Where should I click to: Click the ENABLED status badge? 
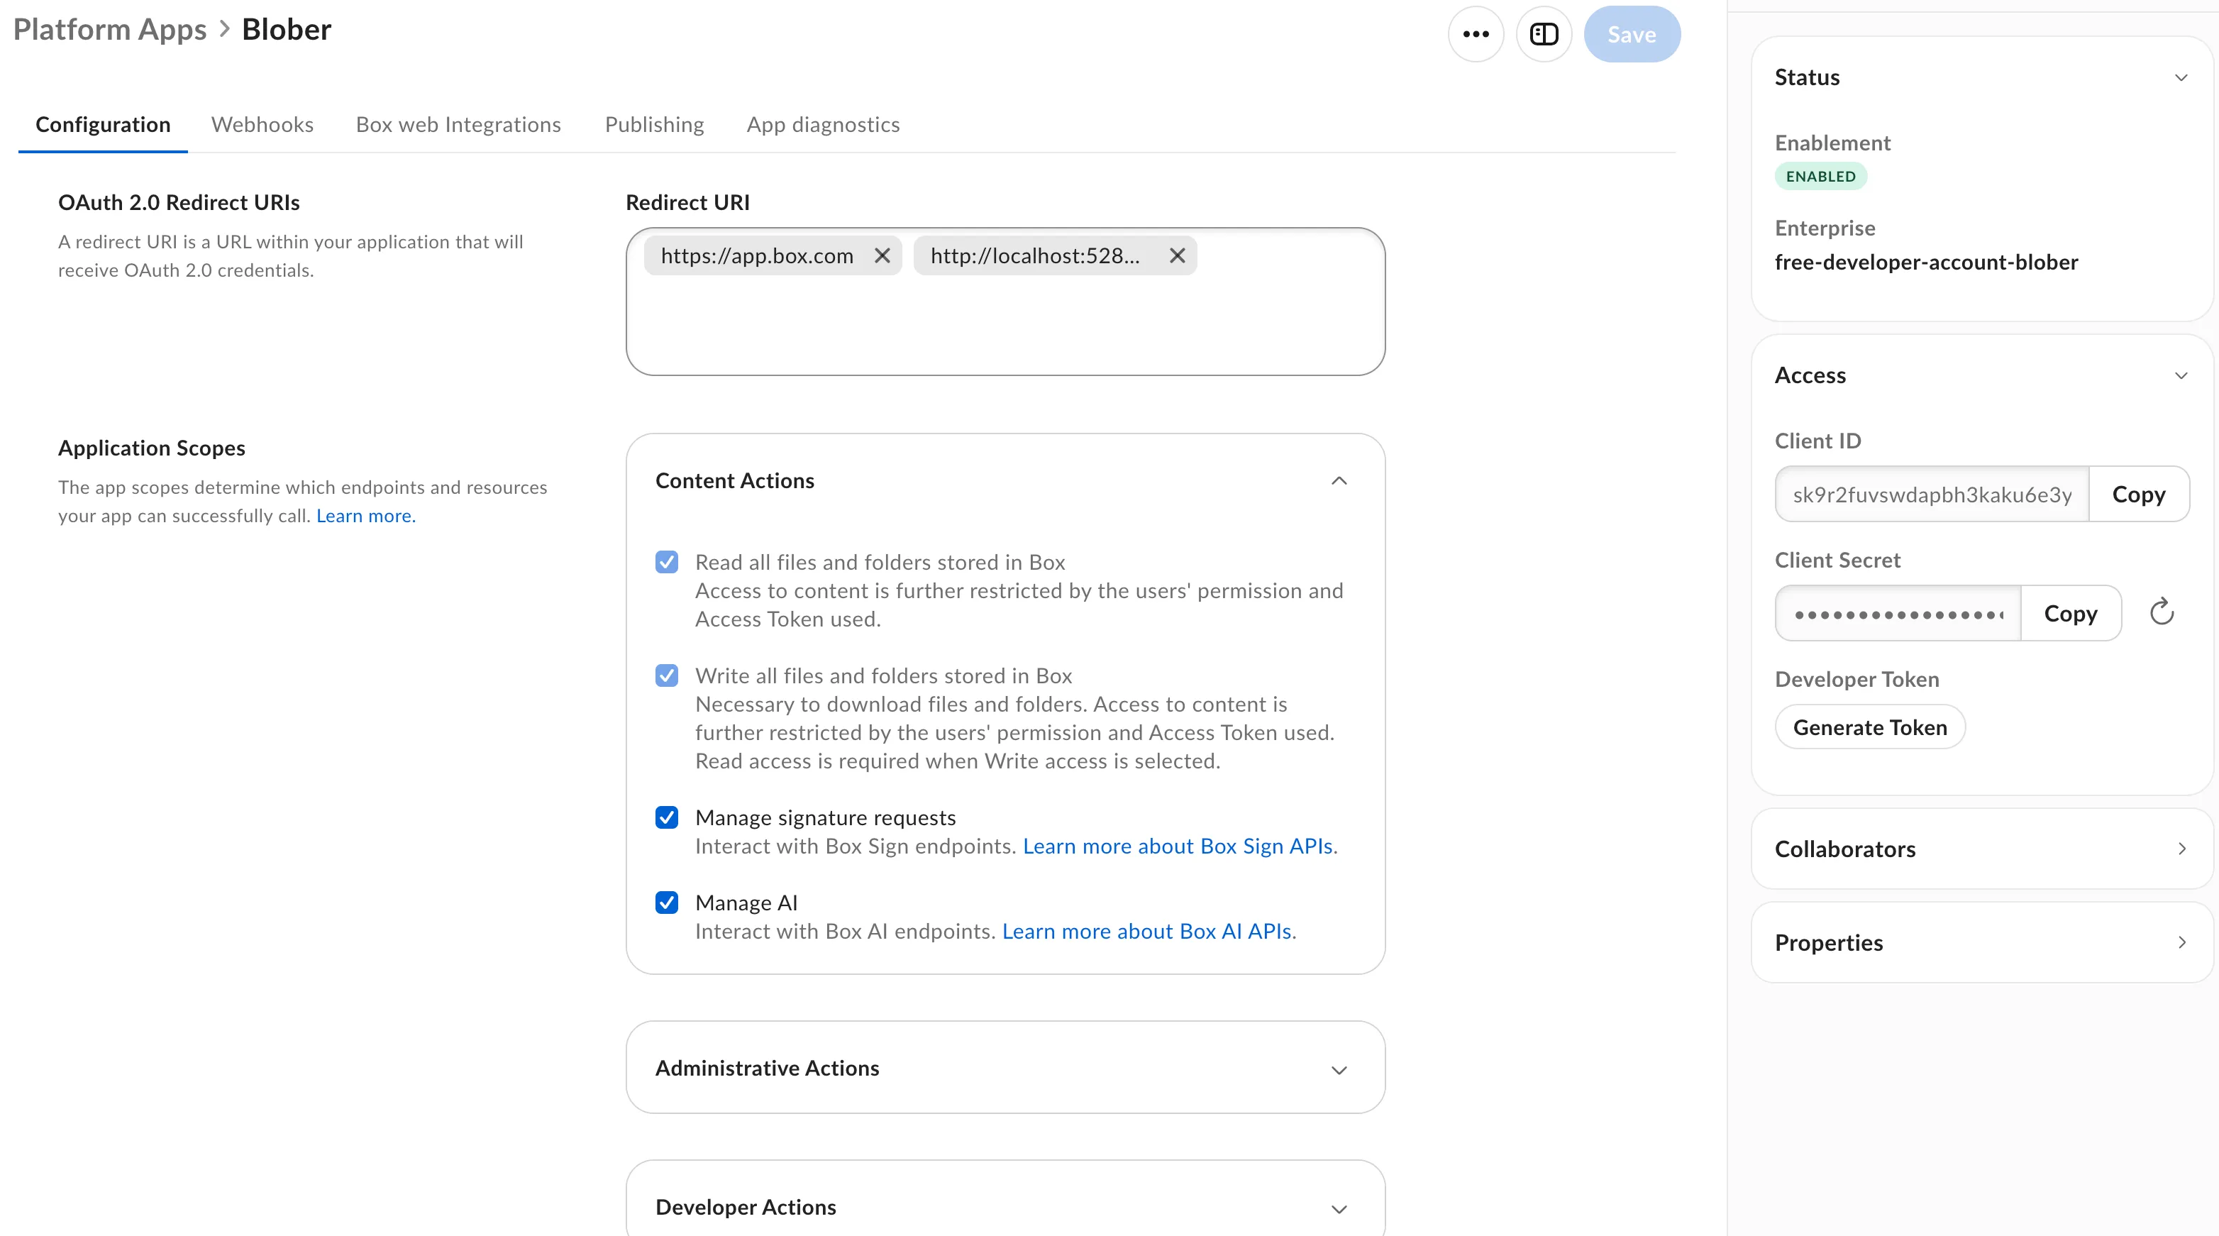tap(1821, 177)
